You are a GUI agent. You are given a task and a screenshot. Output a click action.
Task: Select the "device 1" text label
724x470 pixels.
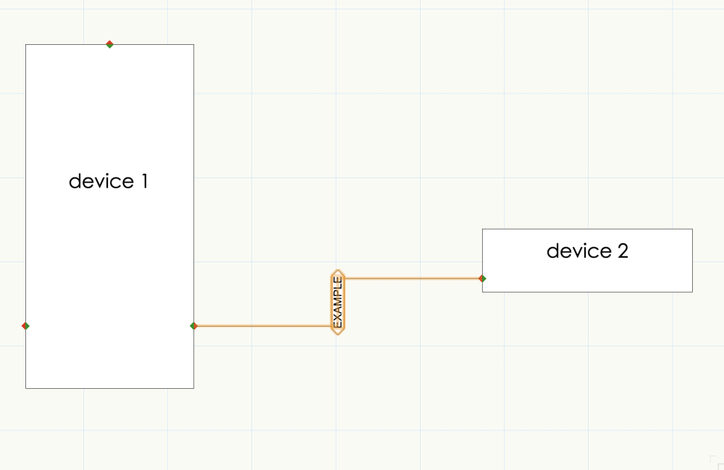109,181
